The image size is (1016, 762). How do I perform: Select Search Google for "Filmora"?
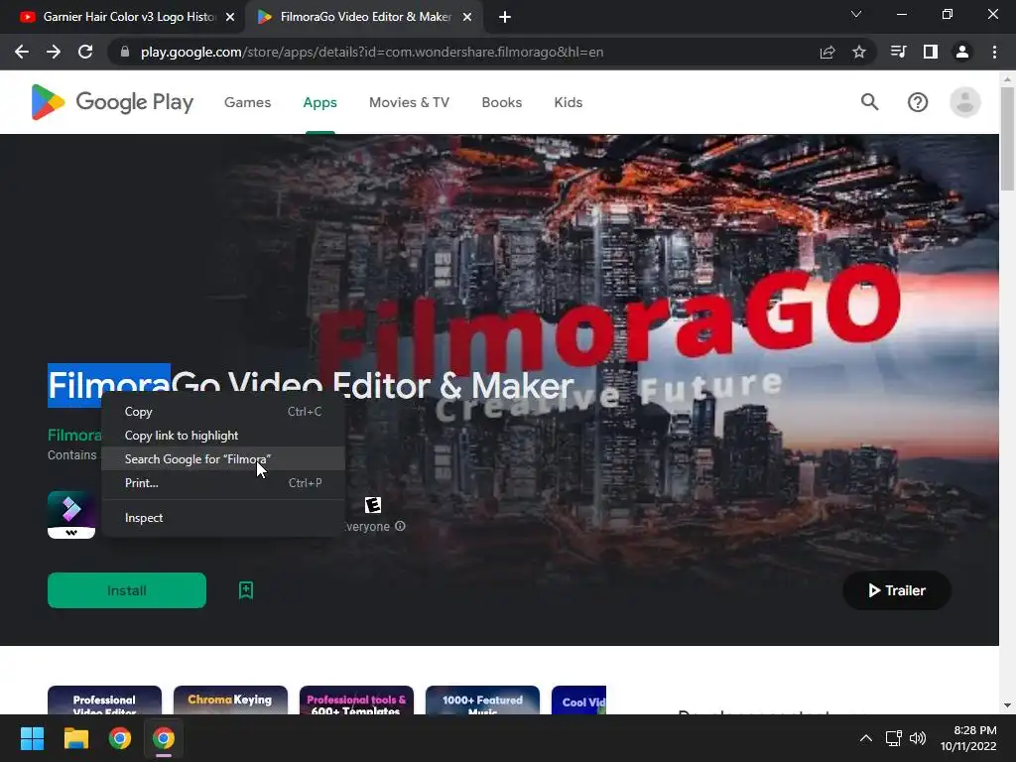click(x=223, y=458)
